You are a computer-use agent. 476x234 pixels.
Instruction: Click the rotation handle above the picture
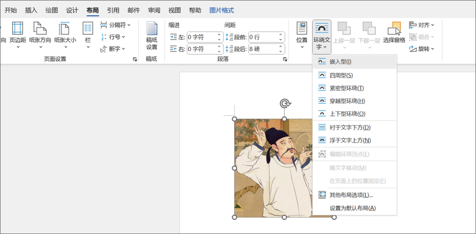pyautogui.click(x=285, y=104)
